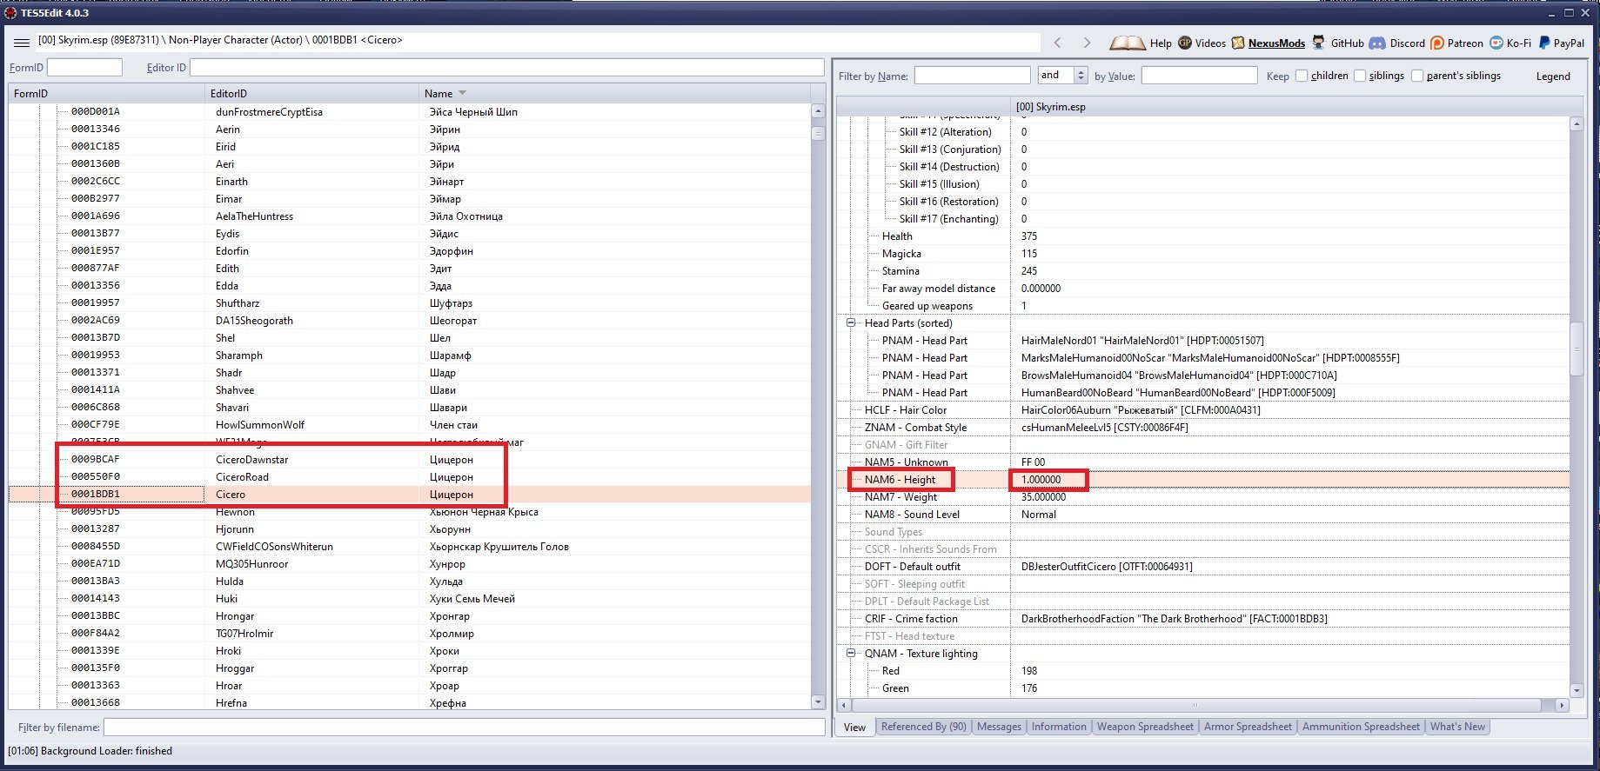This screenshot has height=771, width=1600.
Task: Check the Keep siblings option
Action: pyautogui.click(x=1360, y=76)
